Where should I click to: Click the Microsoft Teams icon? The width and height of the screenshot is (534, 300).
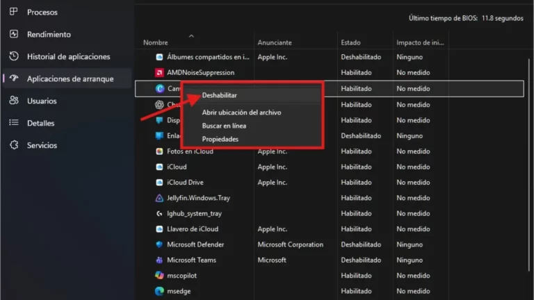click(159, 260)
